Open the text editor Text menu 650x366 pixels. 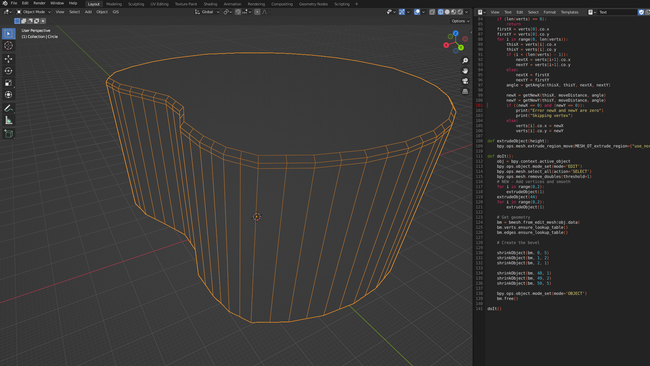[508, 12]
